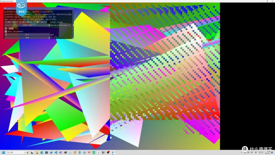Open File Explorer from taskbar
This screenshot has width=275, height=155.
pyautogui.click(x=37, y=152)
